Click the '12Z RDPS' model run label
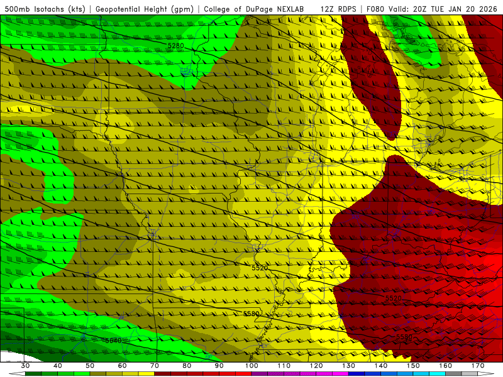Image resolution: width=503 pixels, height=377 pixels. click(338, 9)
